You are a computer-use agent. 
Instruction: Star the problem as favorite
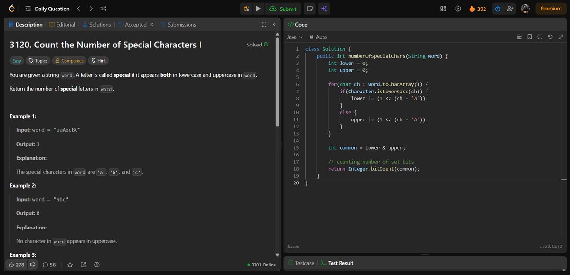tap(70, 265)
